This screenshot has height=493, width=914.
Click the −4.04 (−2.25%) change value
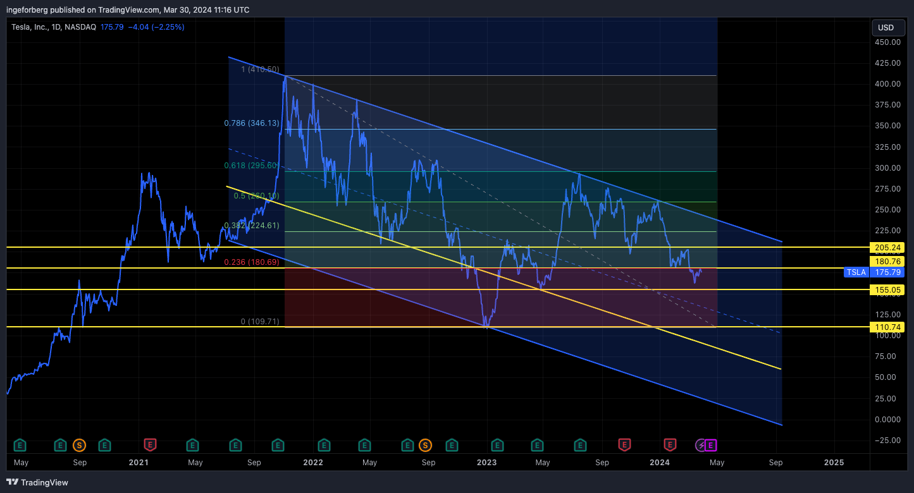(x=156, y=27)
